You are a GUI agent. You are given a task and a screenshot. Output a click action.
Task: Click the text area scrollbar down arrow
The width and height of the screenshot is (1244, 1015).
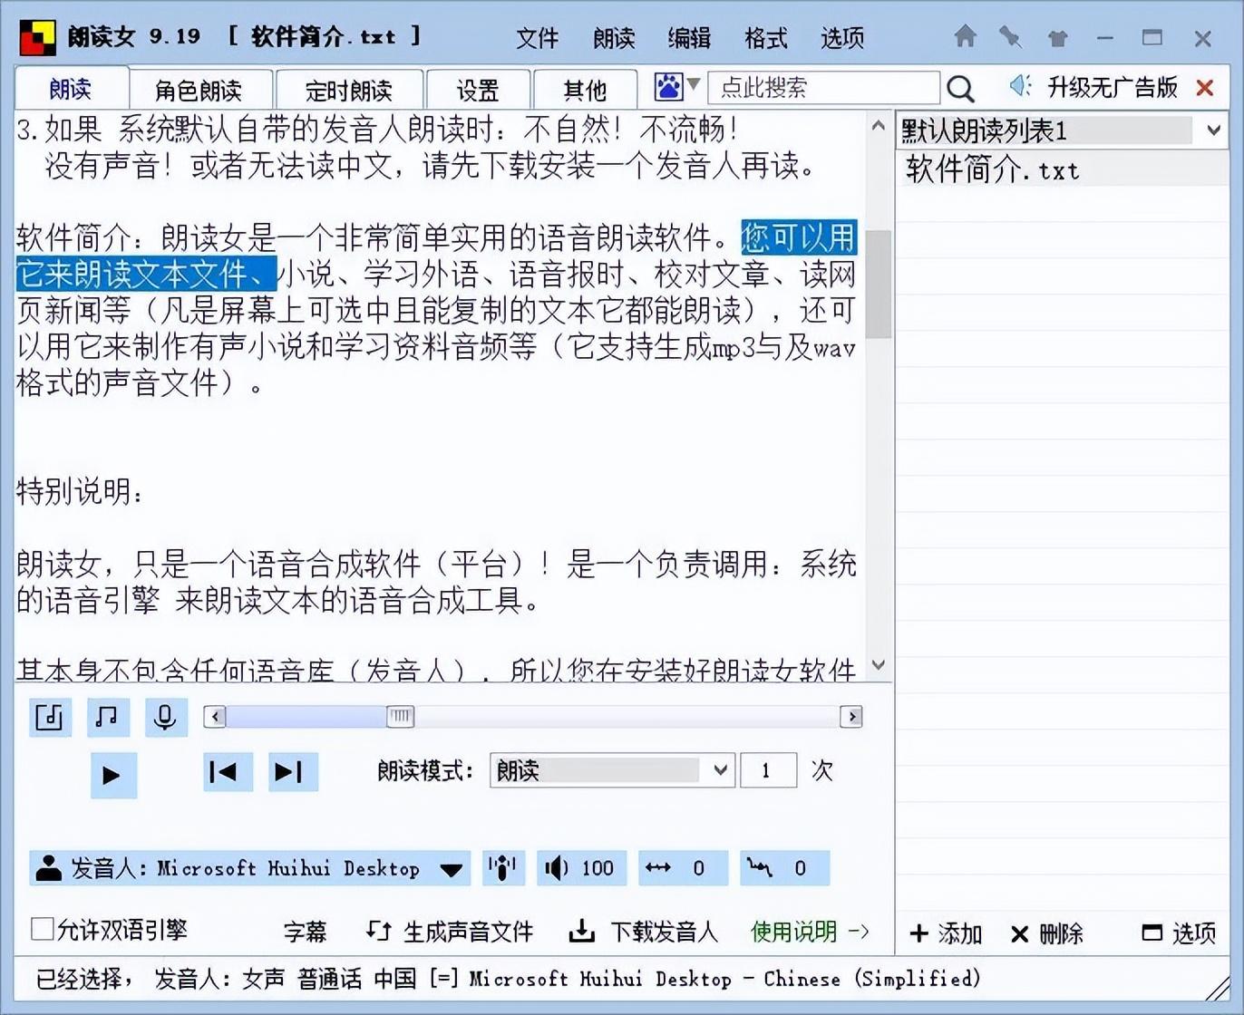pos(878,665)
